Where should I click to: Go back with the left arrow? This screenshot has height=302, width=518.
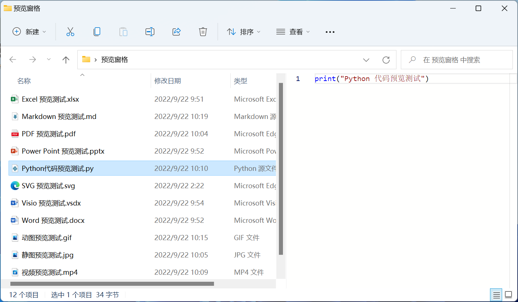(13, 60)
